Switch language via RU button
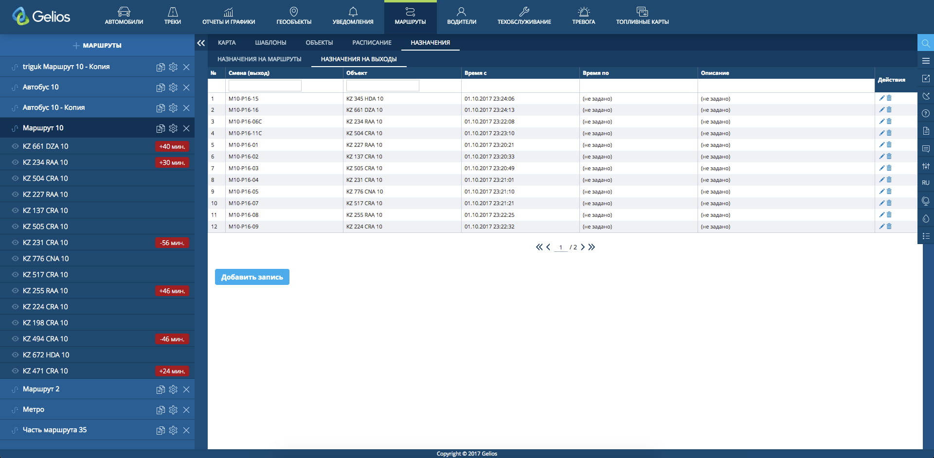Image resolution: width=934 pixels, height=458 pixels. [x=926, y=183]
